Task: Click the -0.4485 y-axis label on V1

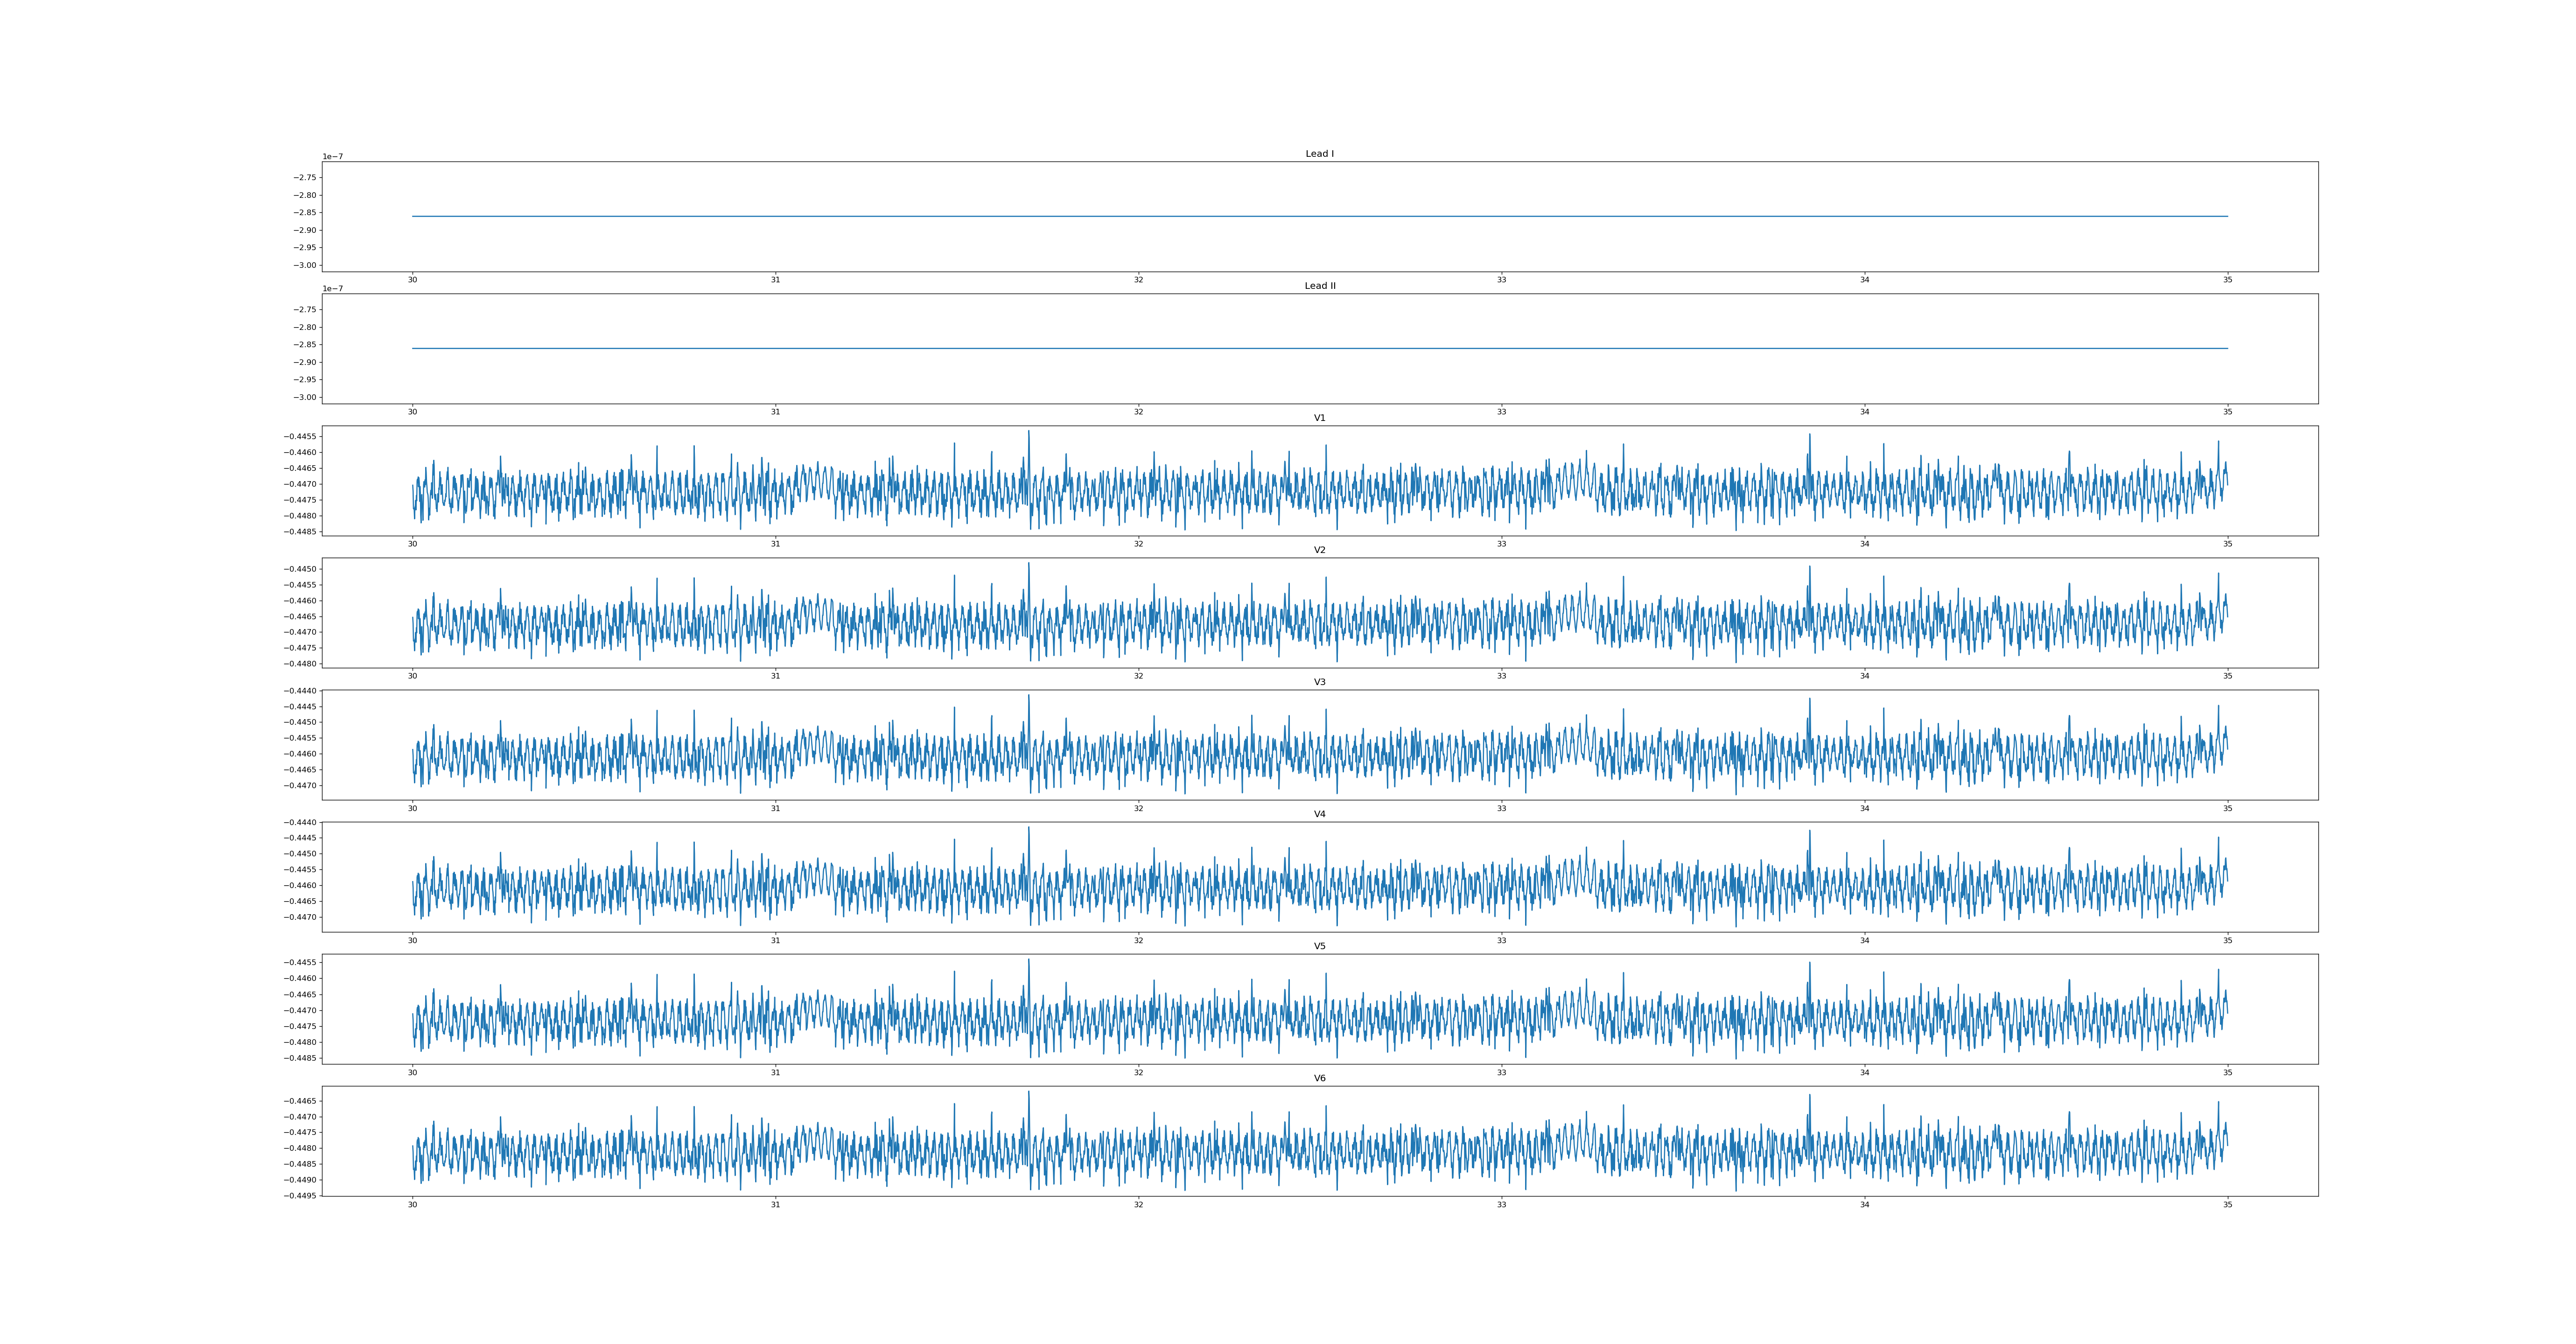Action: [x=300, y=532]
